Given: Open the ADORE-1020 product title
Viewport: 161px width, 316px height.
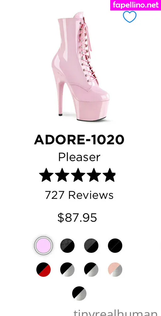Looking at the screenshot, I should click(79, 139).
